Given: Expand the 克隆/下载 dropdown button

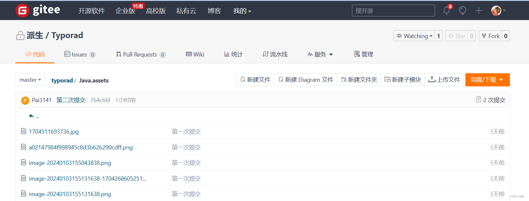Looking at the screenshot, I should pos(487,80).
